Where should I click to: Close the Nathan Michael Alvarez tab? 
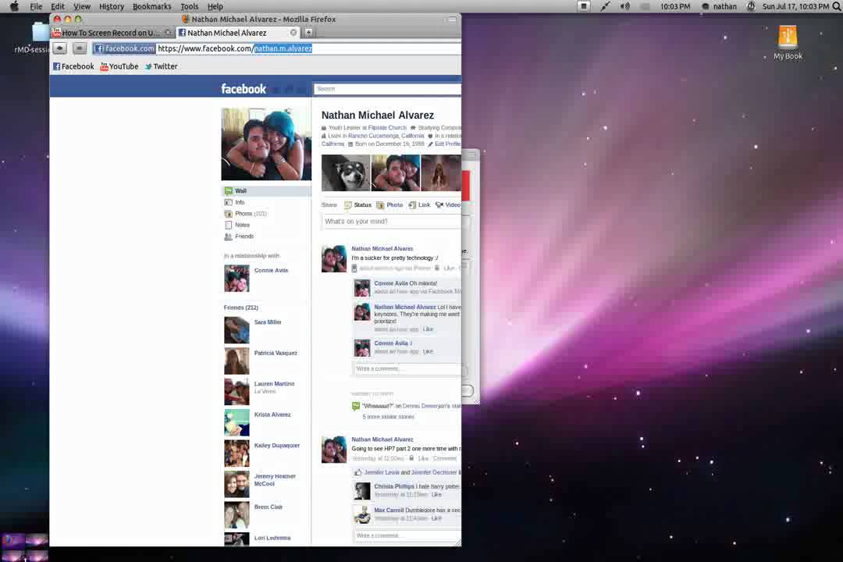[293, 33]
